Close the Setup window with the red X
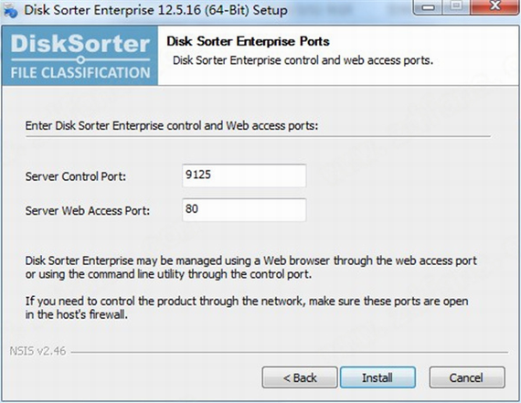The image size is (521, 403). tap(494, 7)
